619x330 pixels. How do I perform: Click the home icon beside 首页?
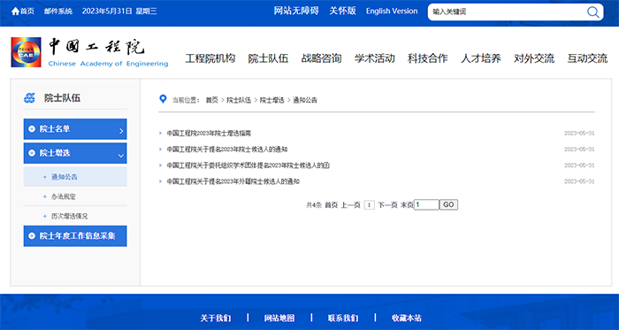[15, 12]
